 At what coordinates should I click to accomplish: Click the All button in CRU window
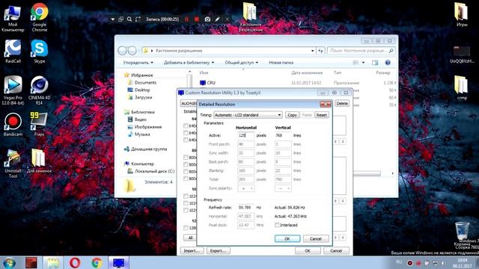tap(190, 238)
